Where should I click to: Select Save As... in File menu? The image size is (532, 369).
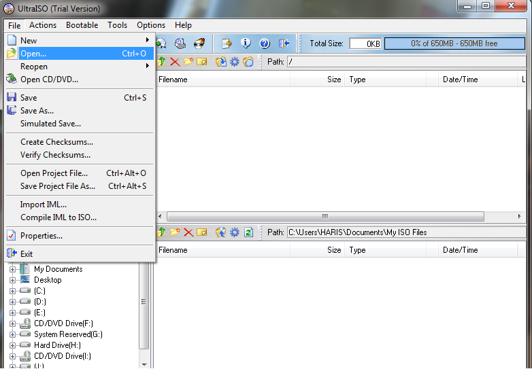point(80,111)
